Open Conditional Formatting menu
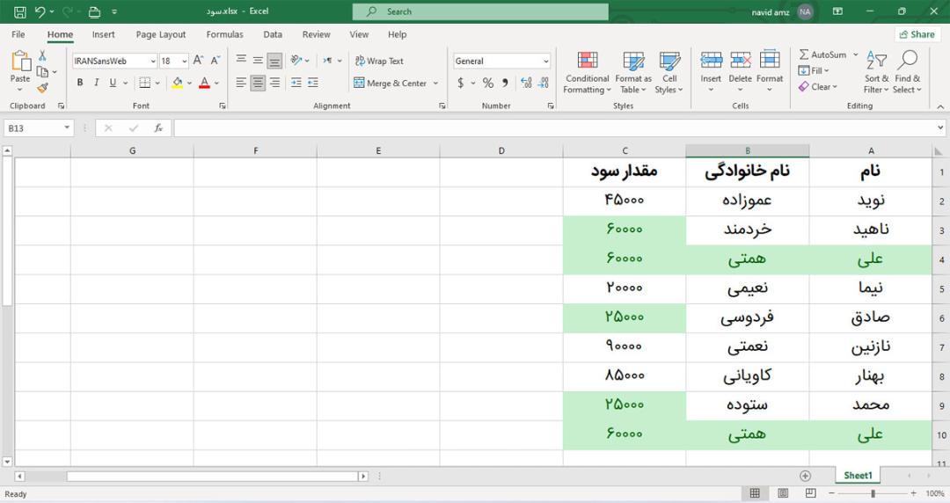The width and height of the screenshot is (950, 503). click(x=587, y=73)
